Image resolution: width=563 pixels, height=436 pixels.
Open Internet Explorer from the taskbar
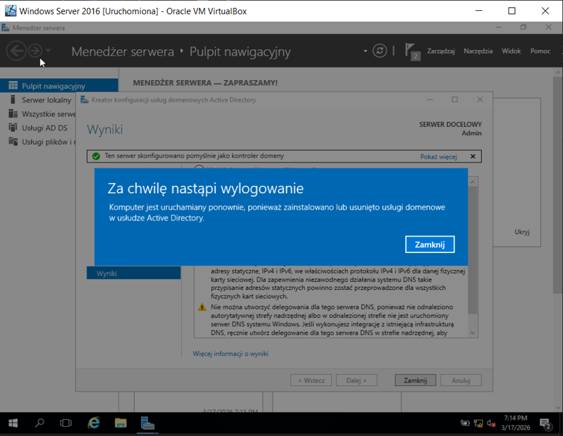[94, 423]
